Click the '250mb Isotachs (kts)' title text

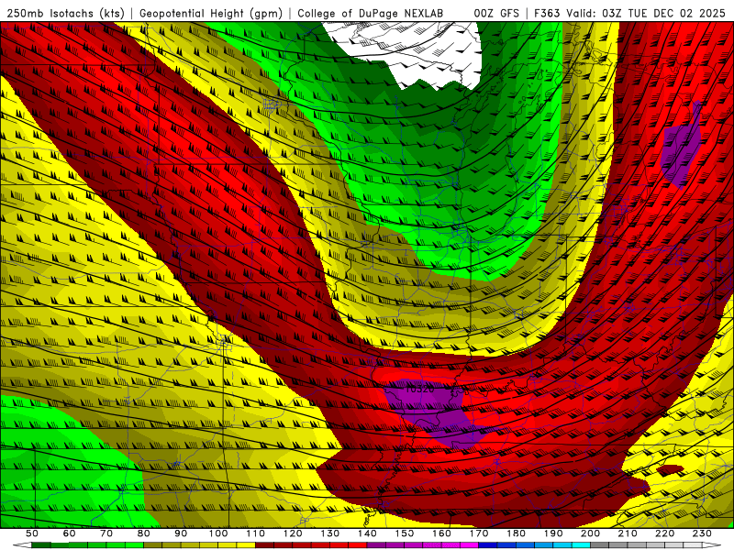point(65,13)
